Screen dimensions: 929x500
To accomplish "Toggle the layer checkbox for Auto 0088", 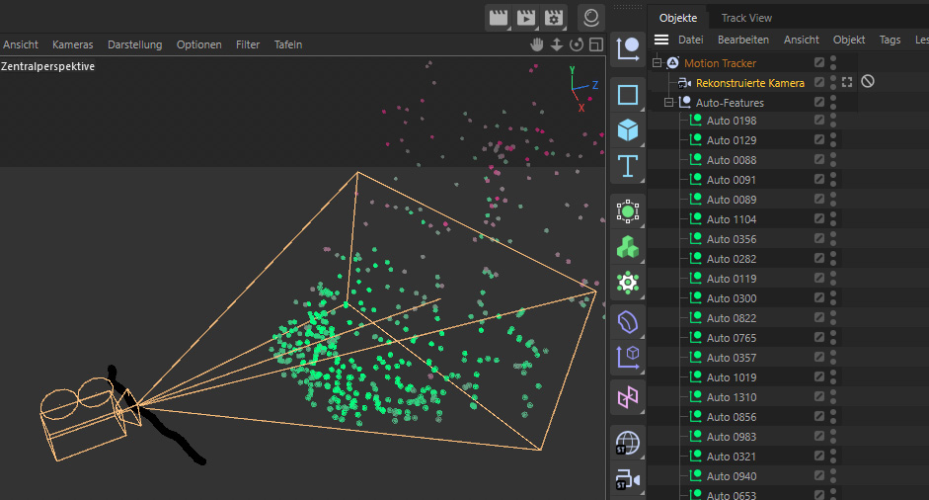I will coord(819,159).
